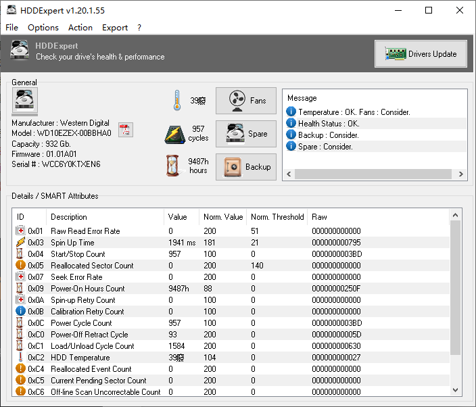Launch Drivers Update
The height and width of the screenshot is (407, 476).
[x=421, y=54]
